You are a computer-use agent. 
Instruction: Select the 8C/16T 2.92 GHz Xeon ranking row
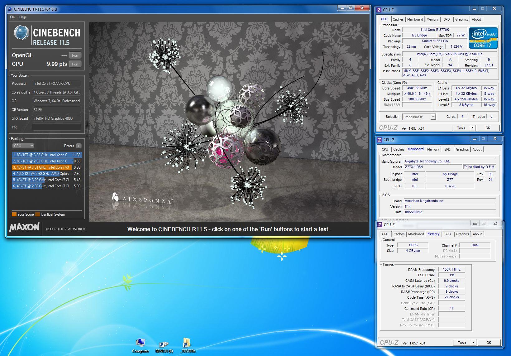coord(46,161)
